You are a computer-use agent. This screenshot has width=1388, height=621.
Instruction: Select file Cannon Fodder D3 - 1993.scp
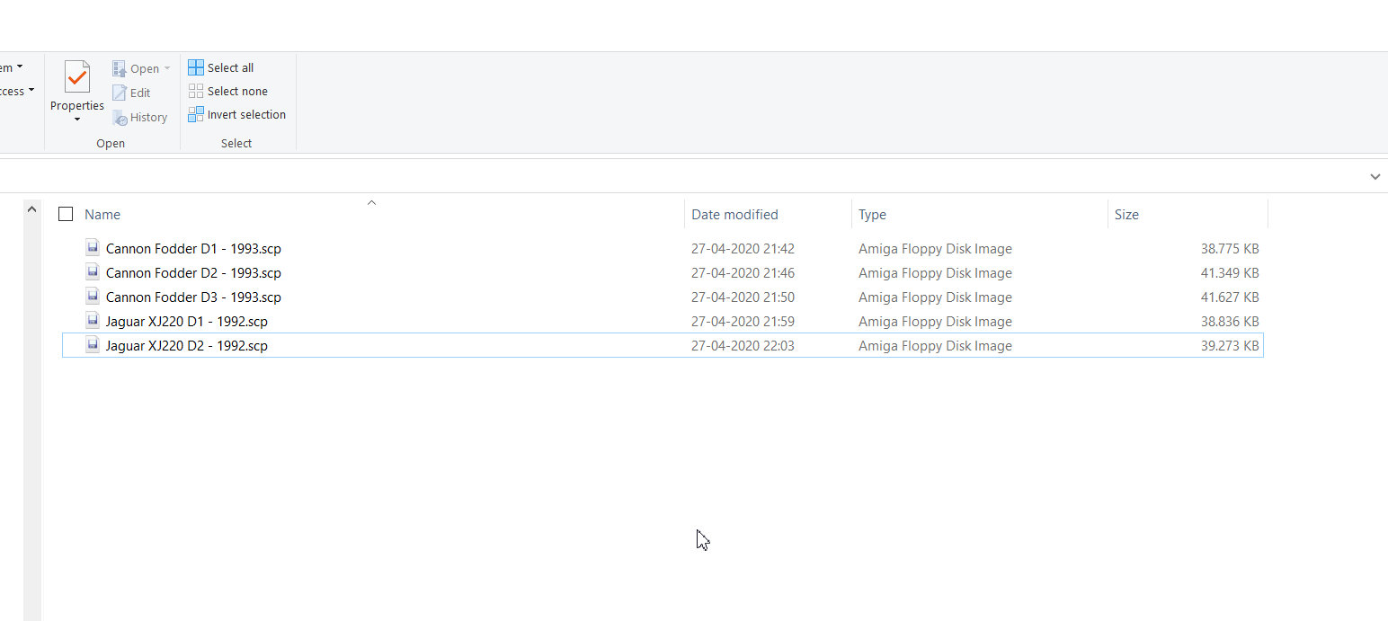tap(193, 297)
